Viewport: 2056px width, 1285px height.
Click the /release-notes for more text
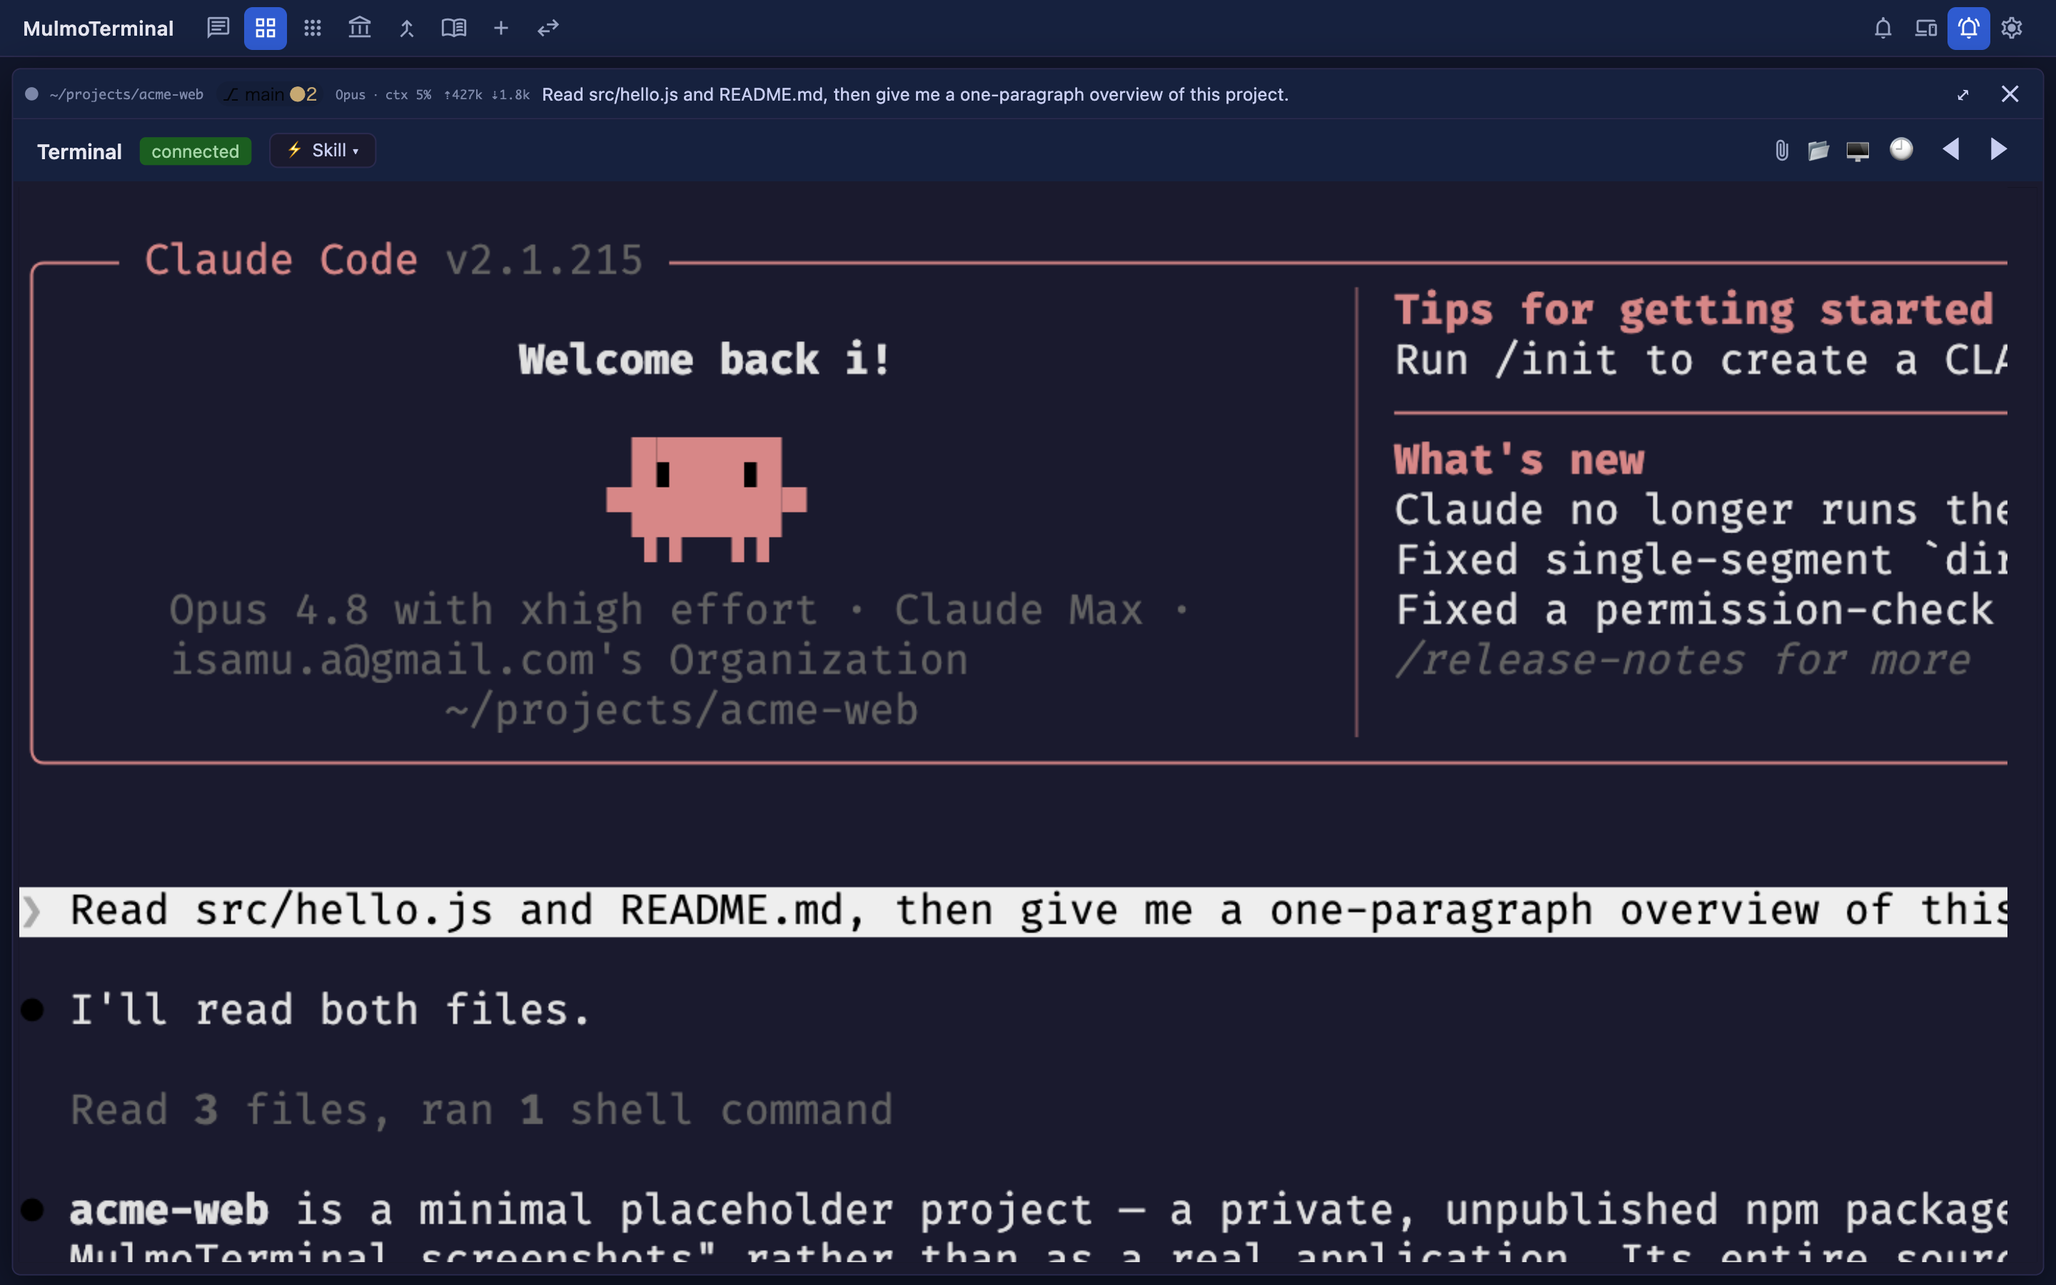point(1682,660)
